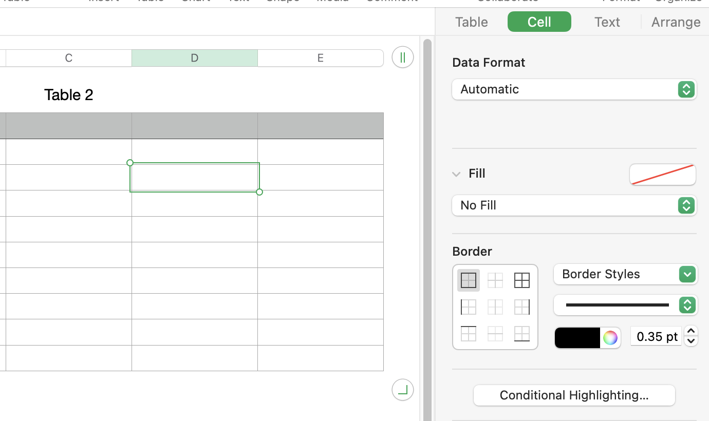Click the vertical scrollbar of the sheet

[427, 231]
